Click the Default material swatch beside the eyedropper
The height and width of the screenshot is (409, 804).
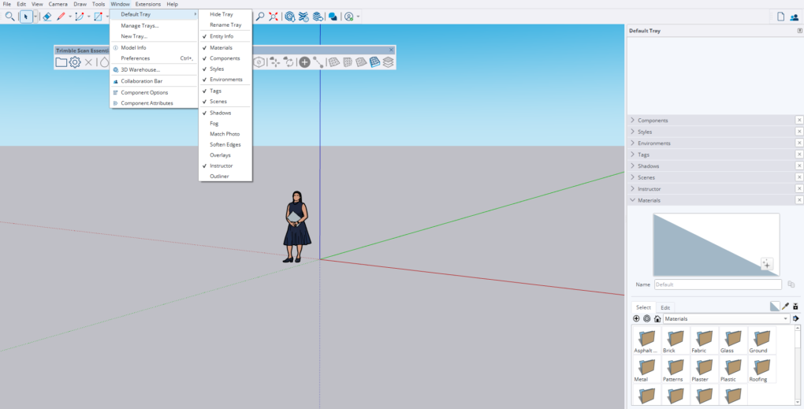[x=774, y=307]
